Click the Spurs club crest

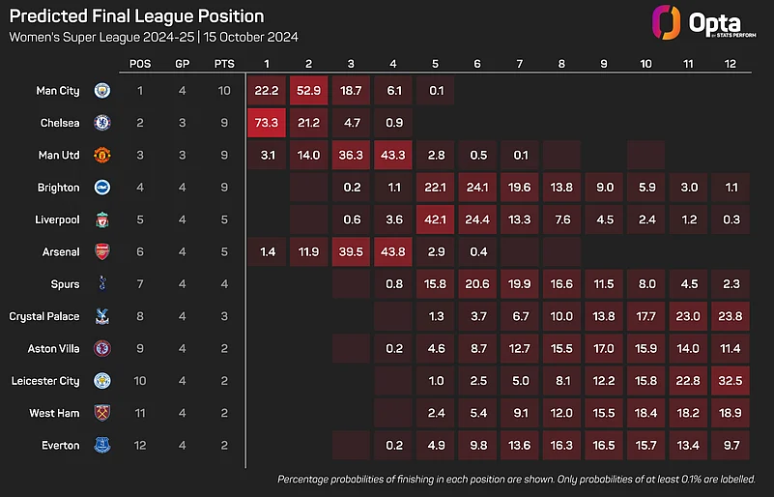[101, 284]
